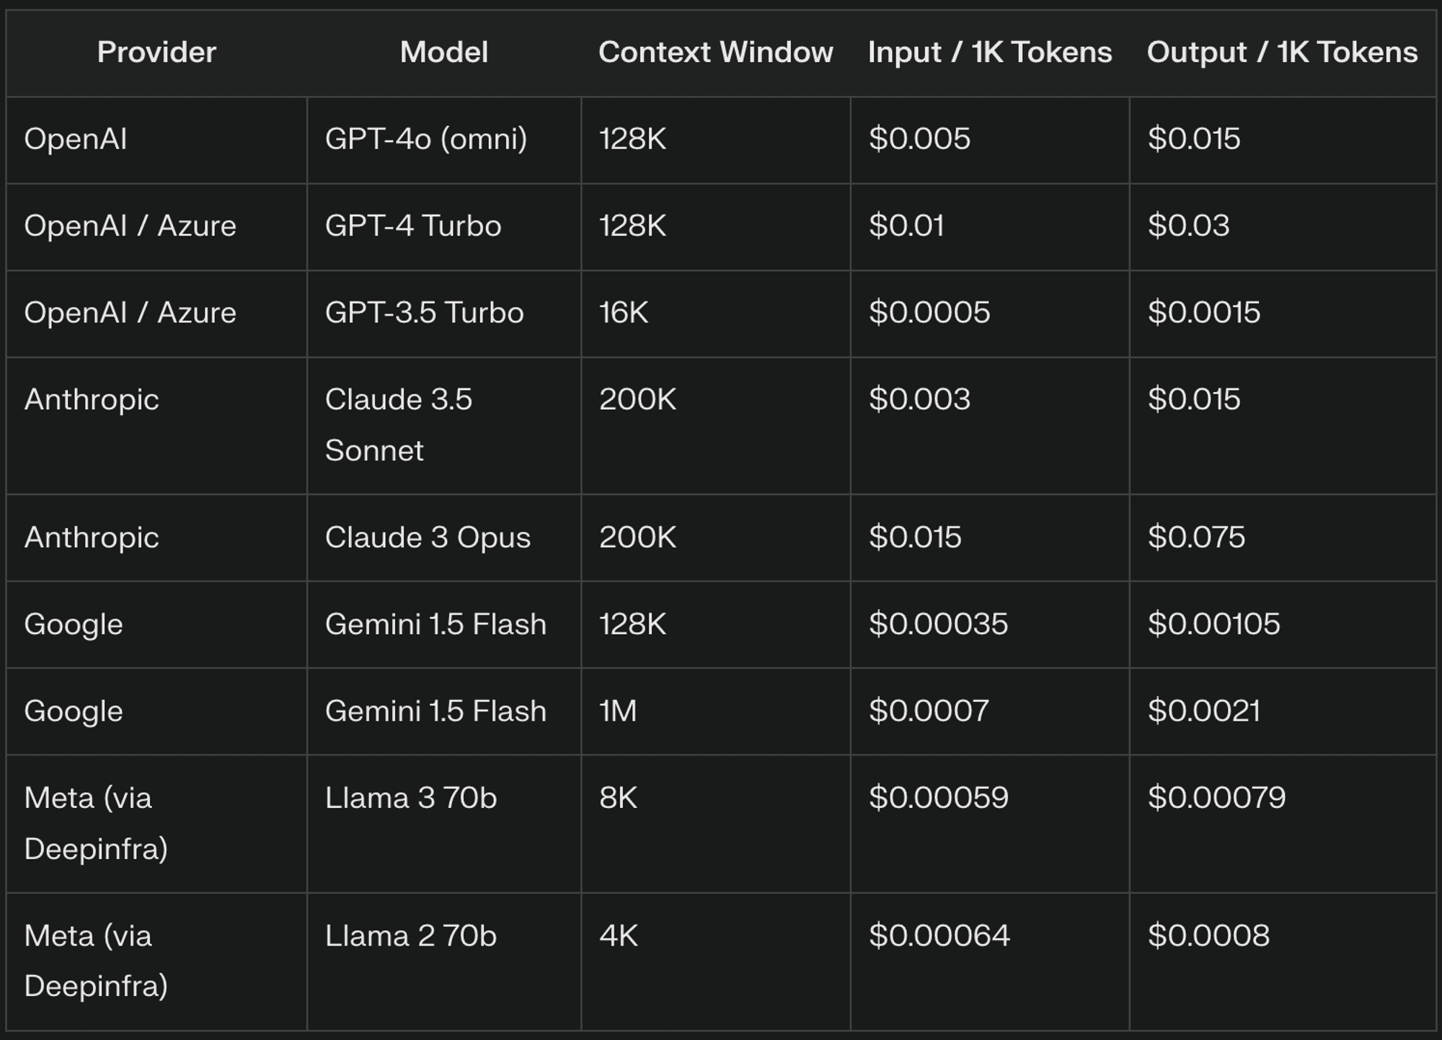Select the GPT-3.5 Turbo model cell
This screenshot has width=1442, height=1040.
click(x=444, y=314)
